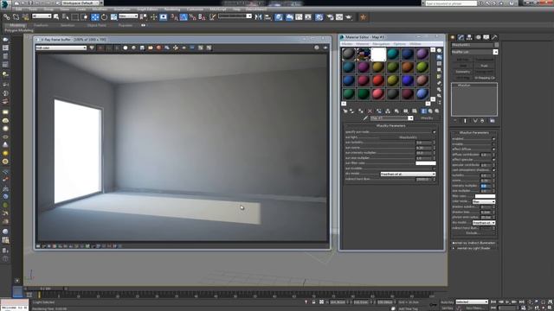Open RGB color channel dropdown
This screenshot has width=554, height=311.
click(61, 48)
